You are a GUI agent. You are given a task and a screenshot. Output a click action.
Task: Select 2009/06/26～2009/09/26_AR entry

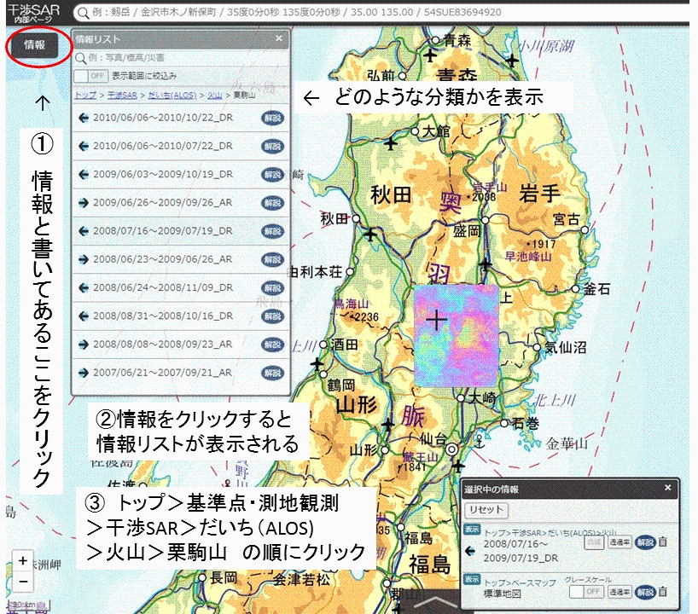(181, 203)
